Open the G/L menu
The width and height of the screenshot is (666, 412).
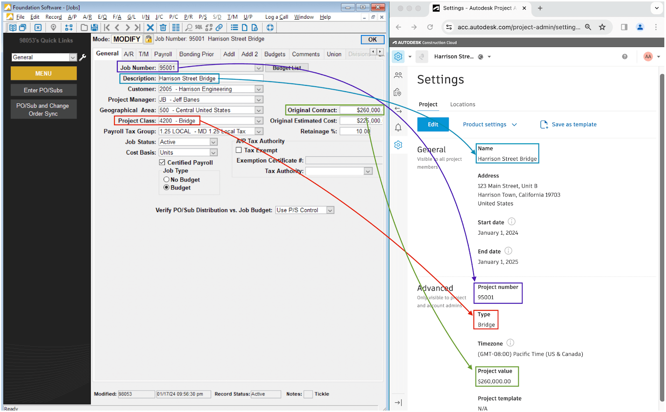[132, 17]
